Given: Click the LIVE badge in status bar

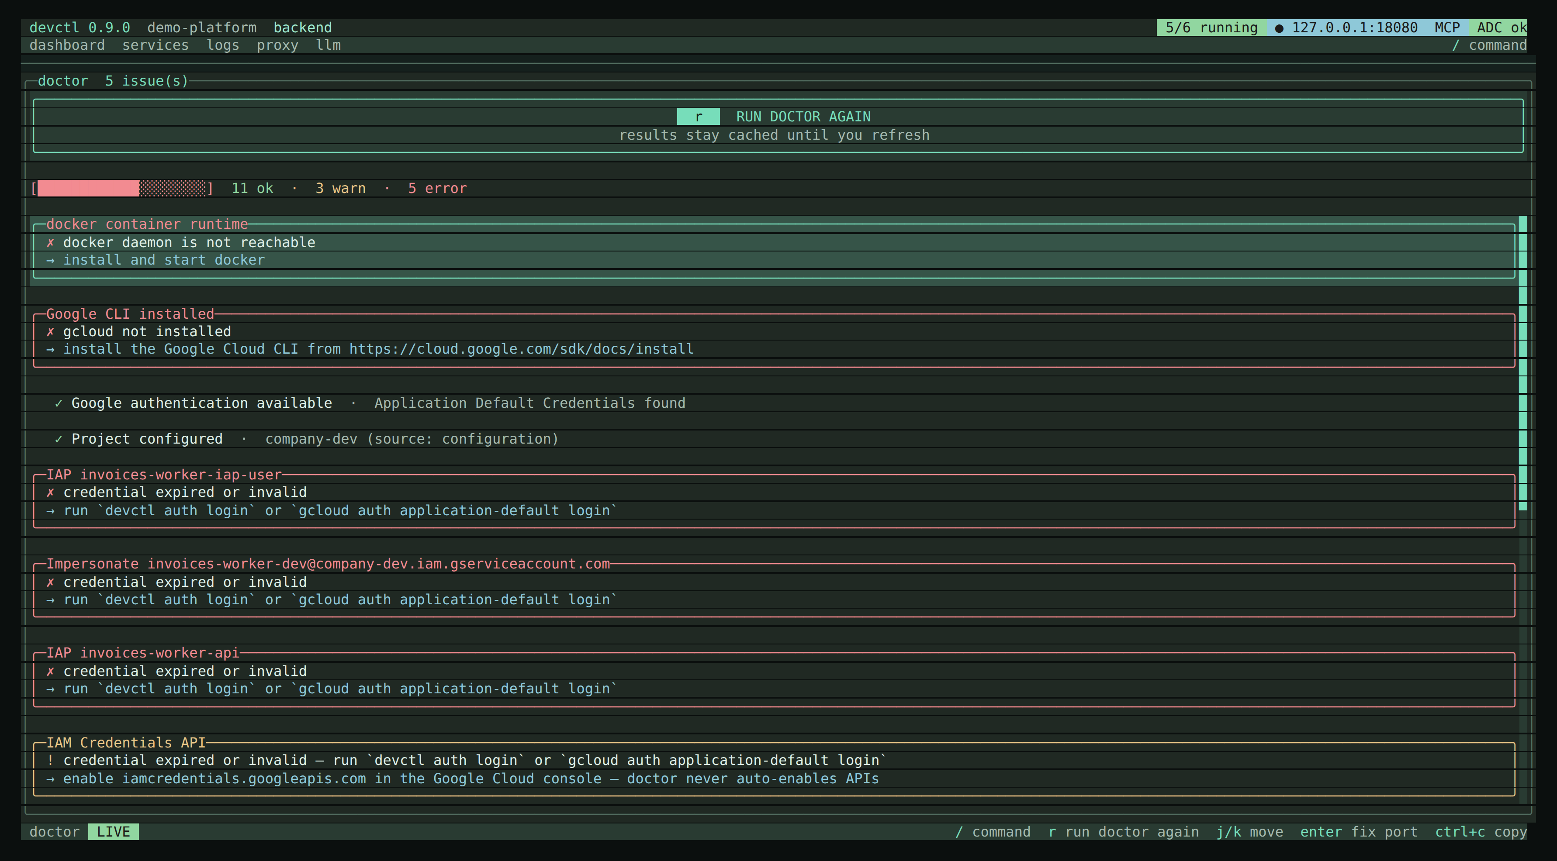Looking at the screenshot, I should [x=114, y=832].
